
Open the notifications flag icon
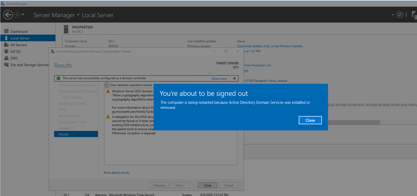point(414,14)
